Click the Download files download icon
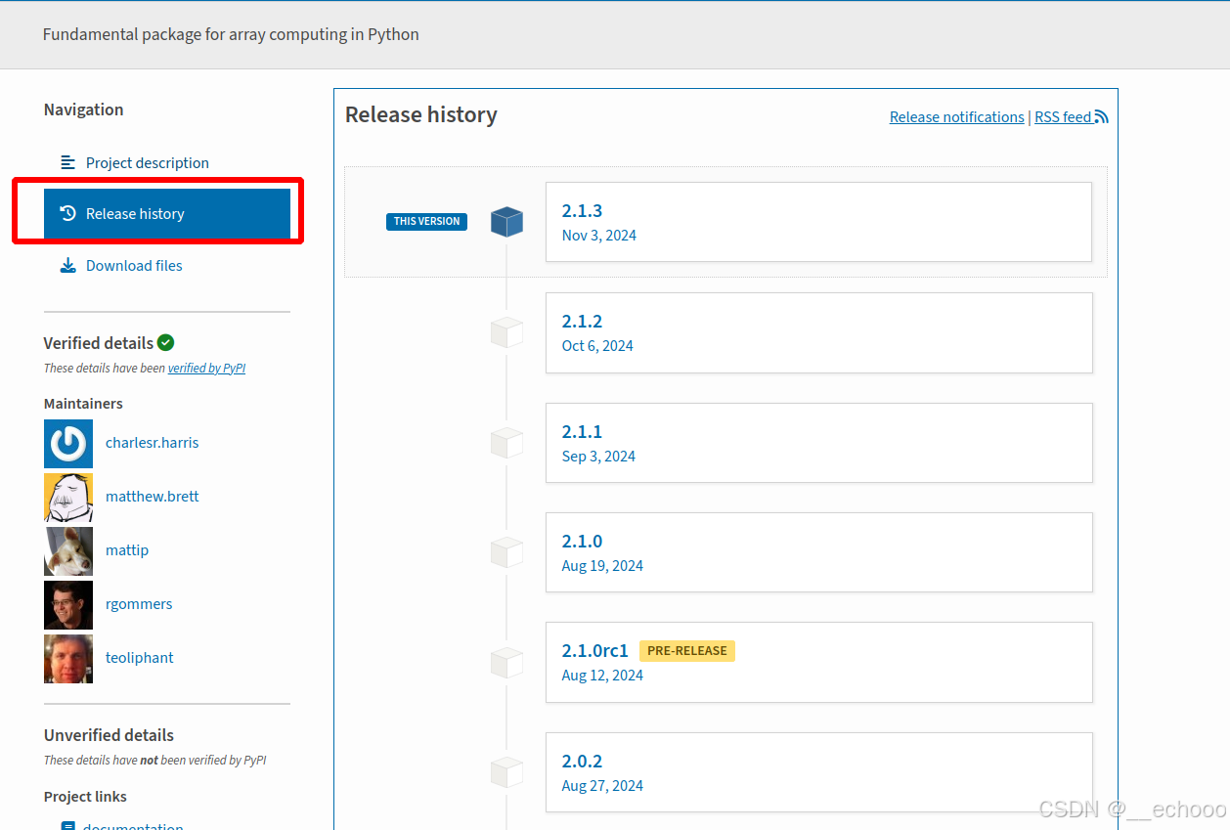The height and width of the screenshot is (830, 1230). (x=67, y=265)
